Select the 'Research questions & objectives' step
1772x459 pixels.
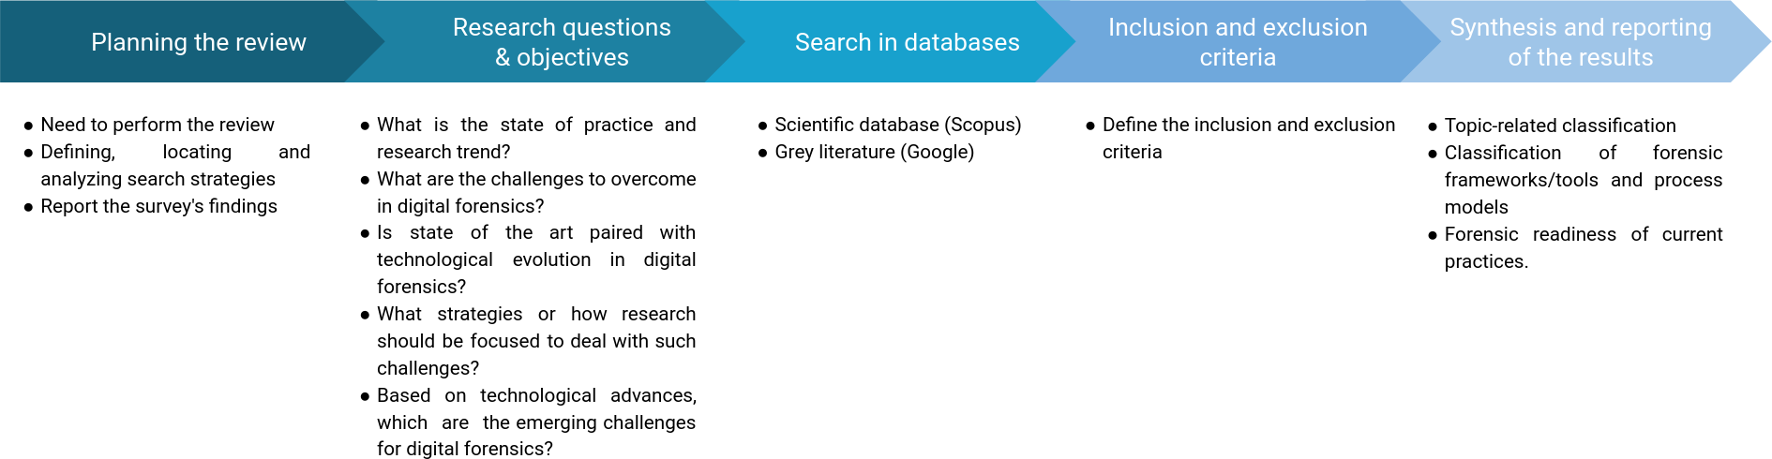pyautogui.click(x=562, y=42)
